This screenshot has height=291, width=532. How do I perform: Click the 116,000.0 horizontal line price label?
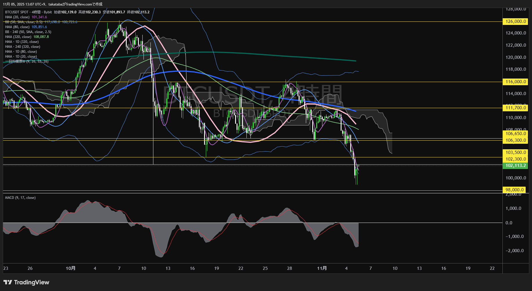[x=515, y=82]
